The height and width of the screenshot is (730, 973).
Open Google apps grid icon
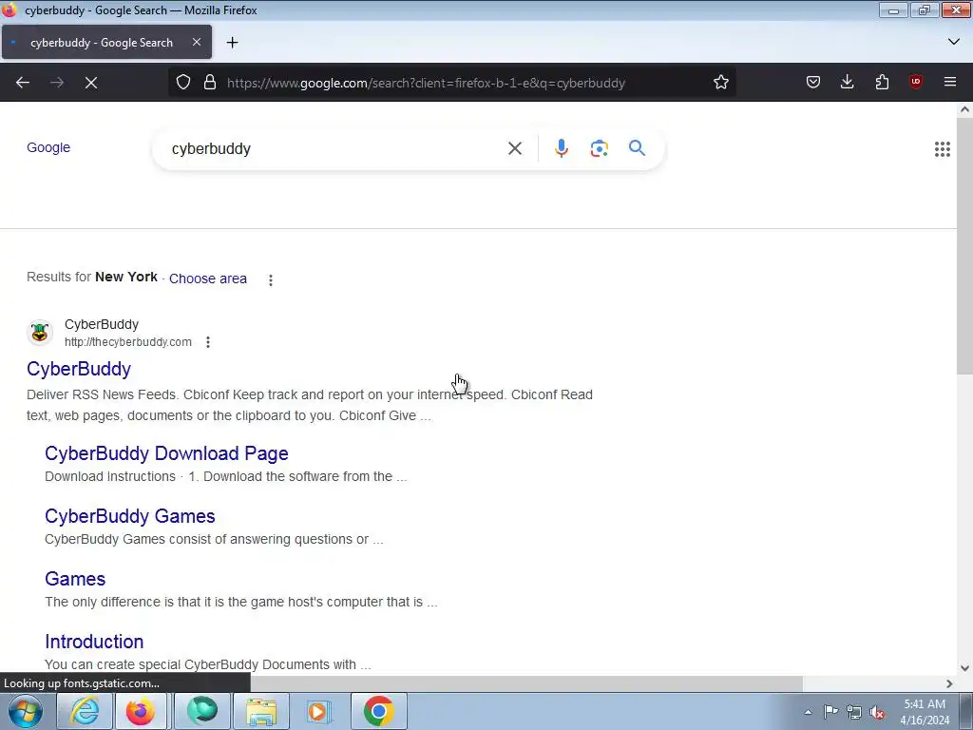point(942,149)
